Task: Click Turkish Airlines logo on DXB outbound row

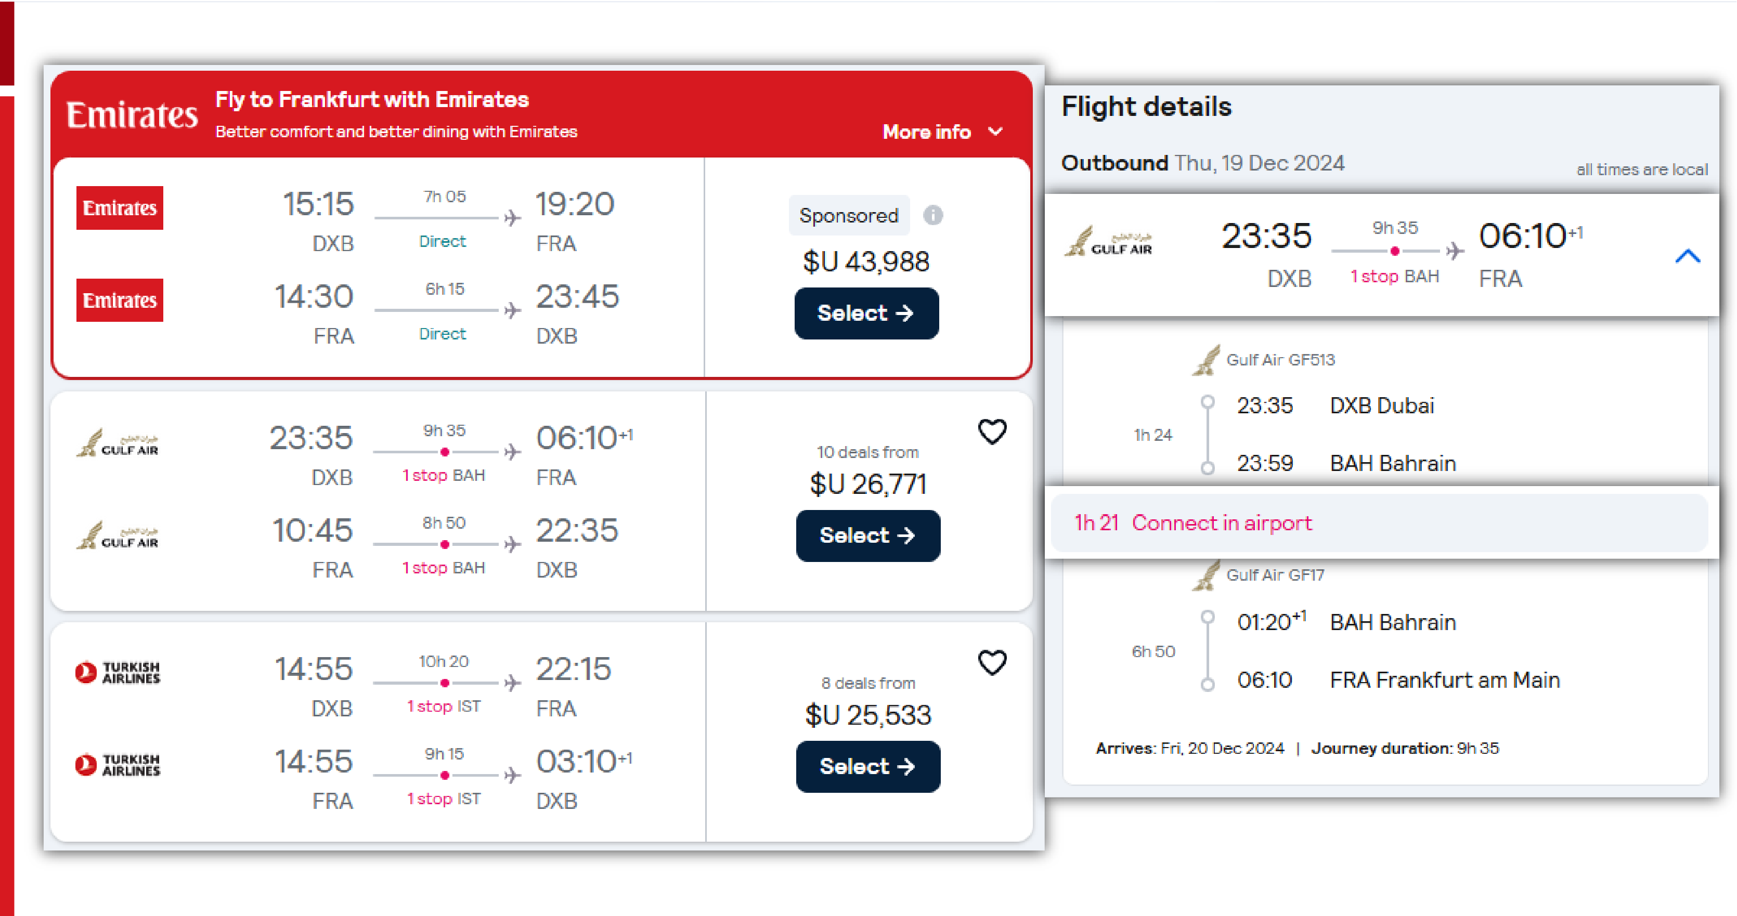Action: [118, 672]
